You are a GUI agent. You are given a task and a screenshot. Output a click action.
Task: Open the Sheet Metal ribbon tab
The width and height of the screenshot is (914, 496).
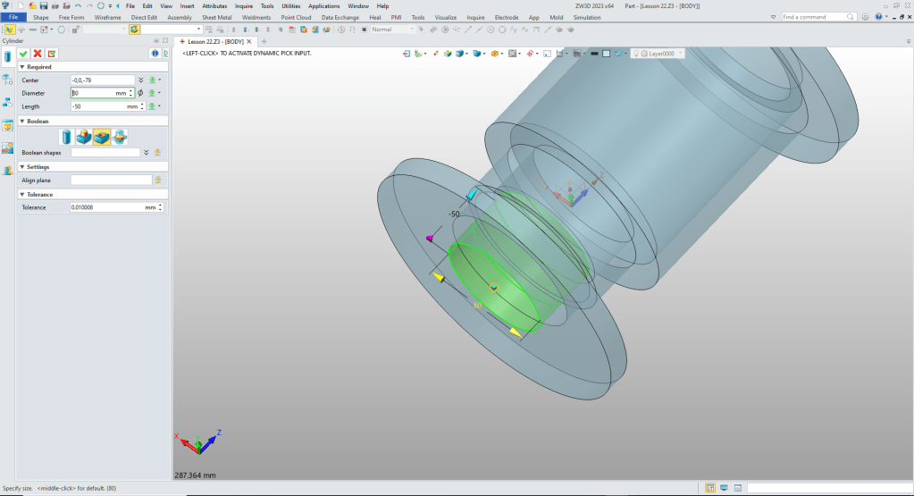(x=215, y=17)
